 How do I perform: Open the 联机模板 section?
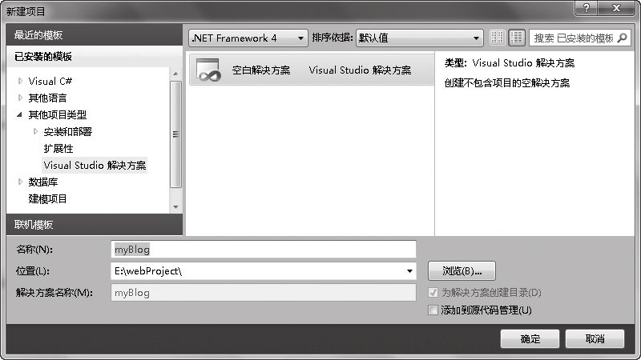coord(95,225)
